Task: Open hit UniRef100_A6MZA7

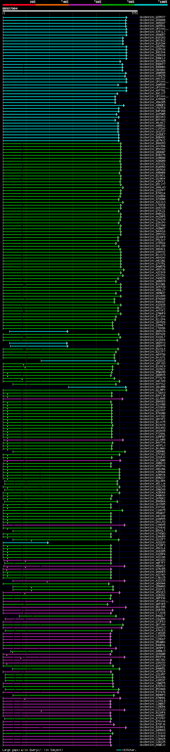Action: point(152,23)
